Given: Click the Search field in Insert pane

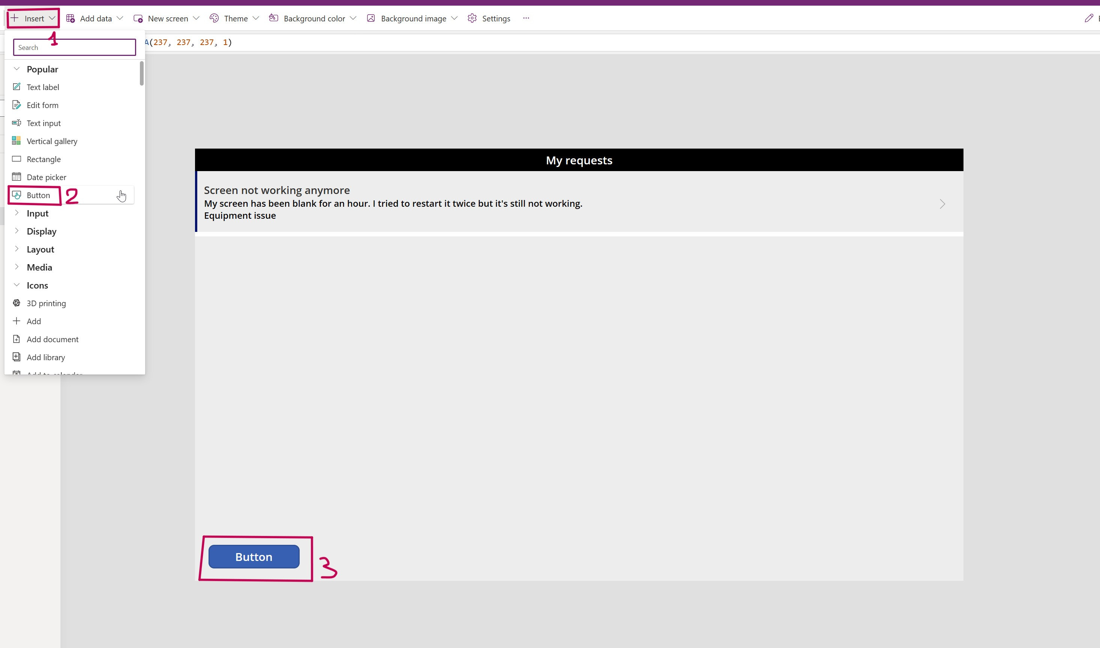Looking at the screenshot, I should coord(74,47).
